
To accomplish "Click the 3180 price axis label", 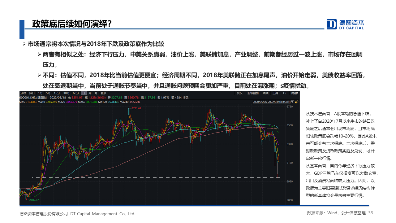I will 290,163.
